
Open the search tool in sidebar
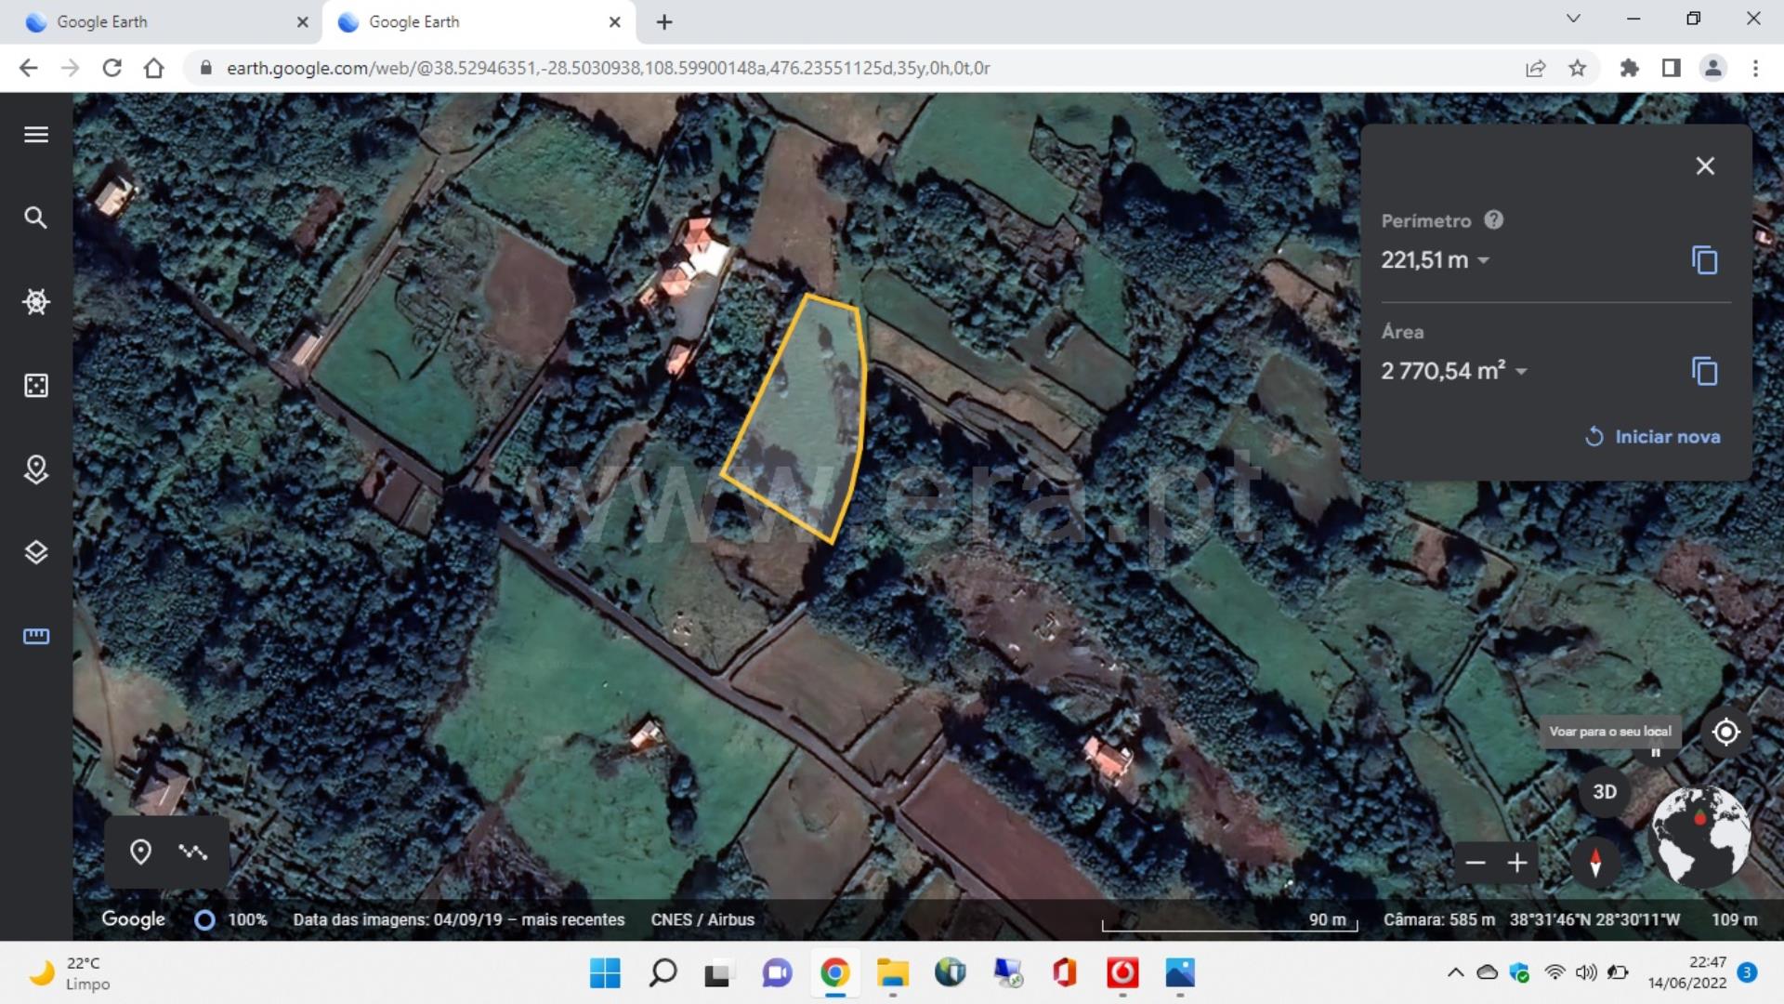point(36,218)
